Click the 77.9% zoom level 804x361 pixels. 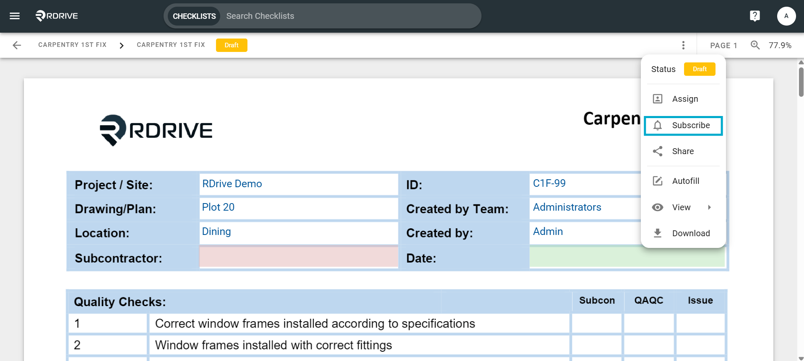coord(780,45)
